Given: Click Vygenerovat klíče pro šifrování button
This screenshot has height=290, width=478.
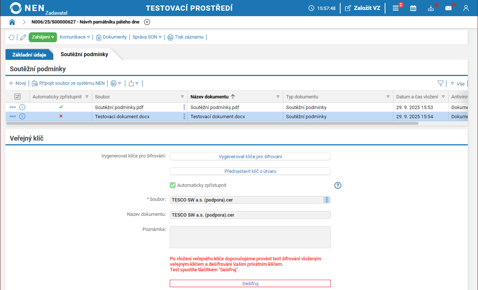Looking at the screenshot, I should point(250,157).
